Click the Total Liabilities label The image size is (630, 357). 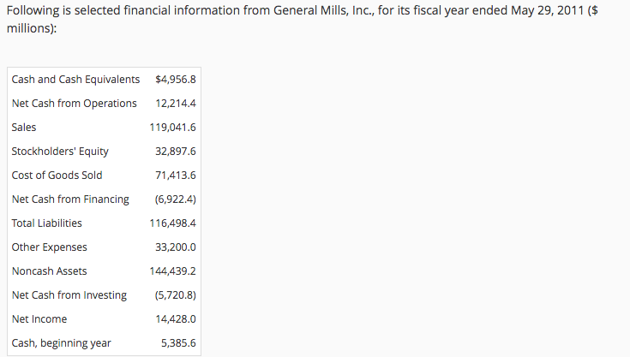click(46, 223)
